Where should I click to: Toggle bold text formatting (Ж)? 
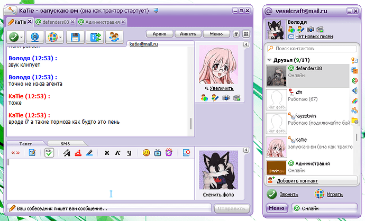(106, 153)
